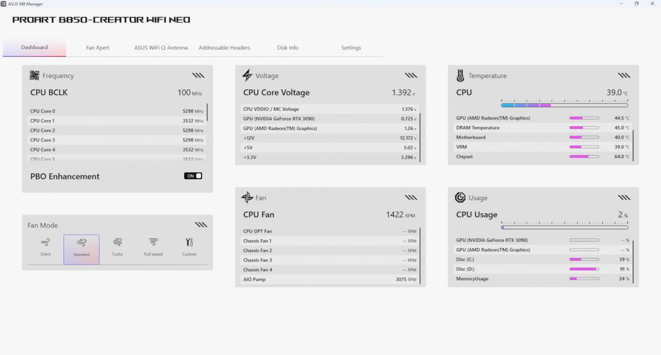Click the CPU VDDIO / MC Voltage row
This screenshot has height=355, width=661.
point(330,109)
